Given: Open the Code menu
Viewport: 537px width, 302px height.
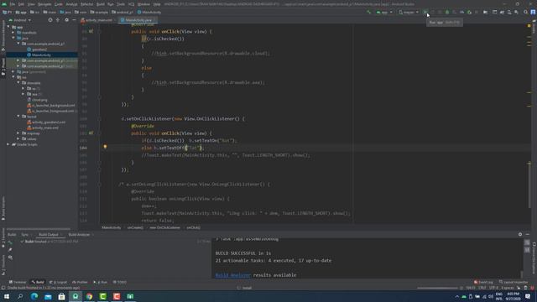Looking at the screenshot, I should [x=59, y=4].
